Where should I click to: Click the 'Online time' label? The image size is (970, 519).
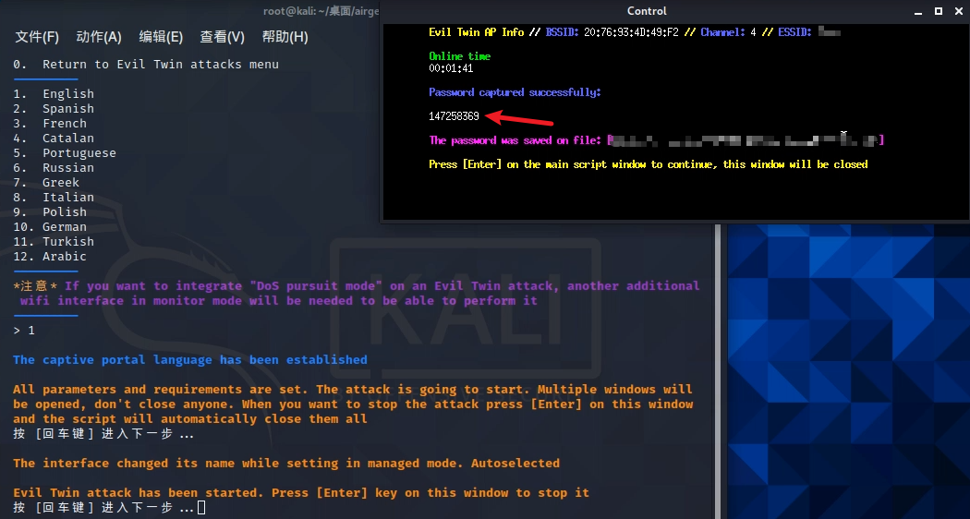tap(460, 56)
